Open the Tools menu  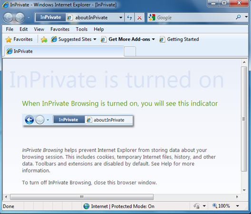81,29
